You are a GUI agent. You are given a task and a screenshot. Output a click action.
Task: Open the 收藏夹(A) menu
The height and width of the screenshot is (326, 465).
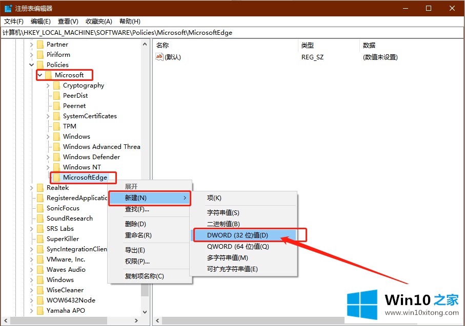(x=99, y=21)
